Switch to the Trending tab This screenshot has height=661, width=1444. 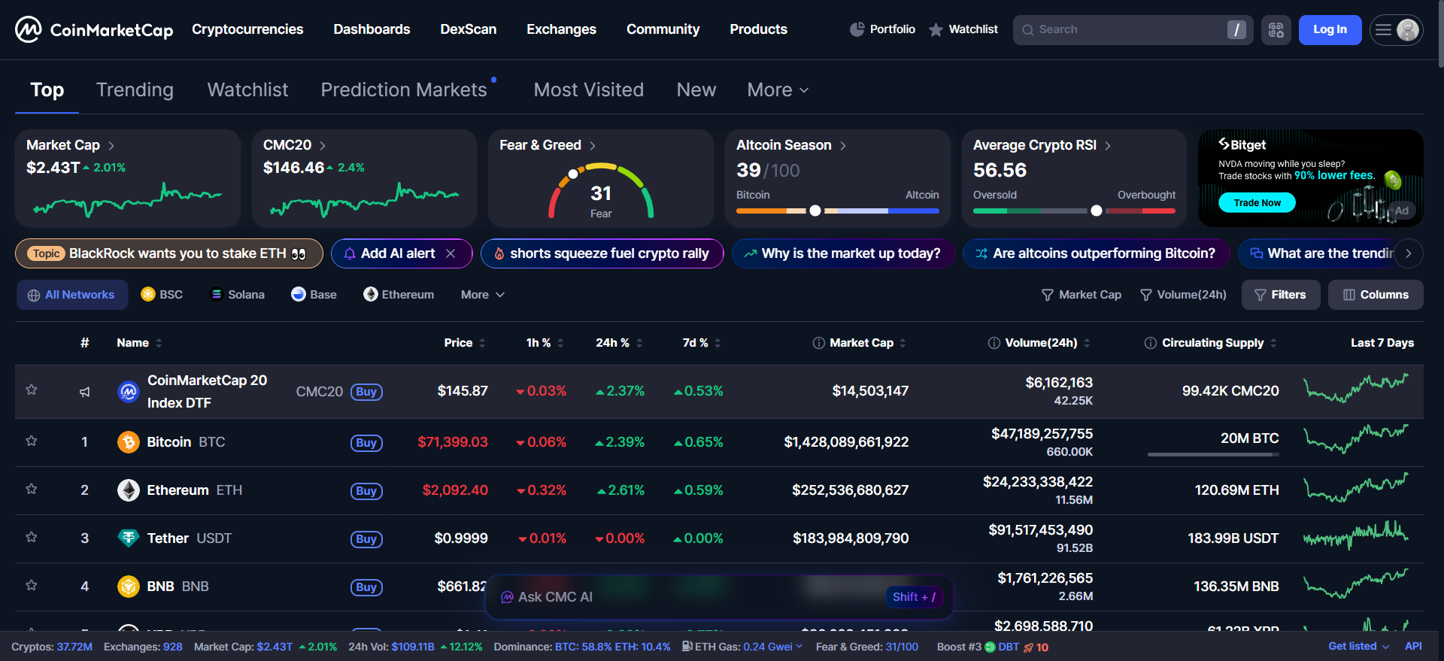(135, 90)
